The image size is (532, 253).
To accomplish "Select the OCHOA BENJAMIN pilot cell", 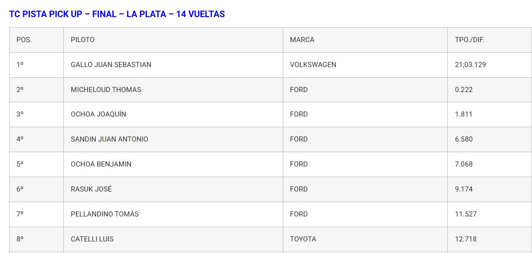I will (x=101, y=164).
